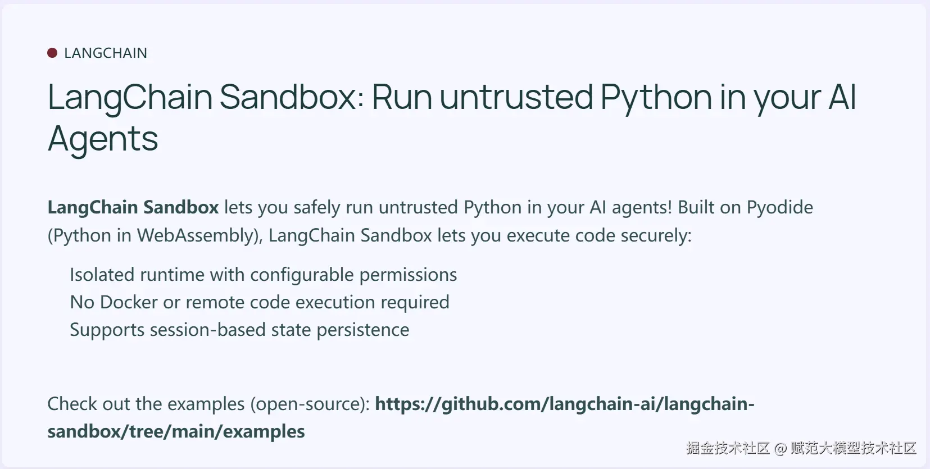This screenshot has height=469, width=930.
Task: Click the red dot beside LANGCHAIN
Action: pos(52,53)
